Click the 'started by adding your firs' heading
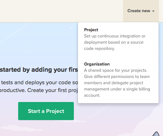The height and width of the screenshot is (136, 163). (x=39, y=70)
